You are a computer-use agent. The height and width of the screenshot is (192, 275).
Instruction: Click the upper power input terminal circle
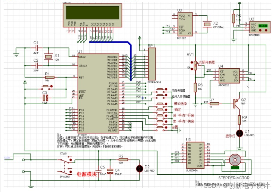[23, 160]
